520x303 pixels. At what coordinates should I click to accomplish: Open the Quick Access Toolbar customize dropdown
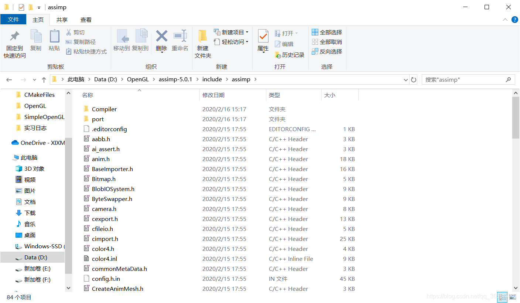(x=39, y=7)
